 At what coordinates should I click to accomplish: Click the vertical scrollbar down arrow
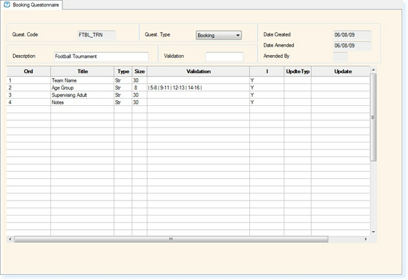point(373,232)
